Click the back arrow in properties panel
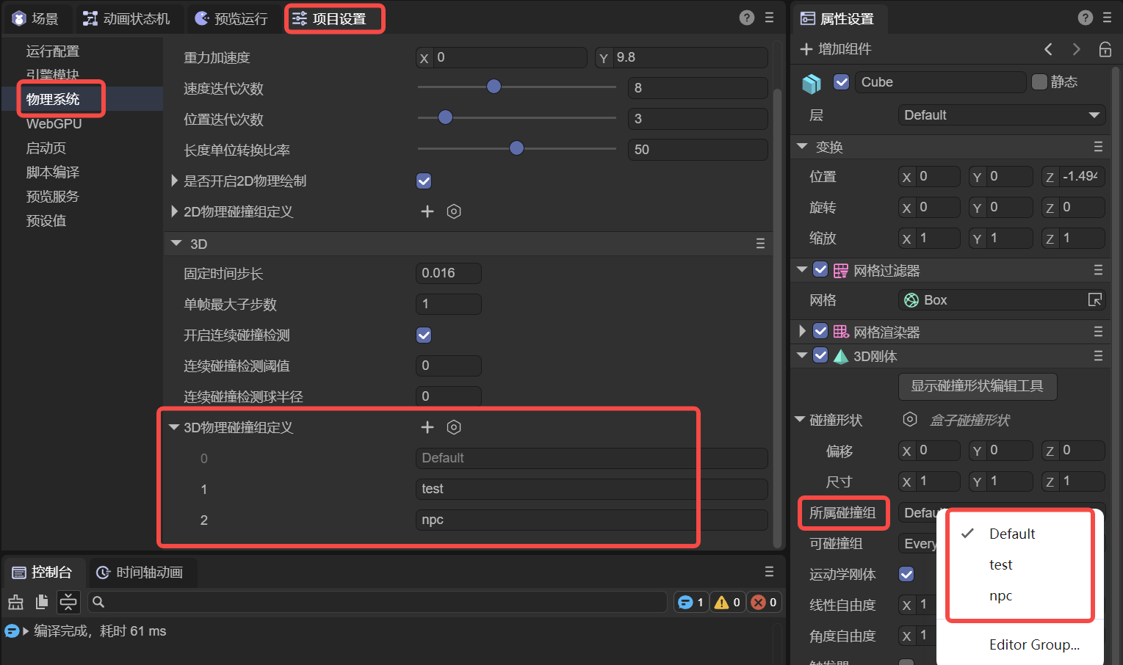 (1048, 49)
